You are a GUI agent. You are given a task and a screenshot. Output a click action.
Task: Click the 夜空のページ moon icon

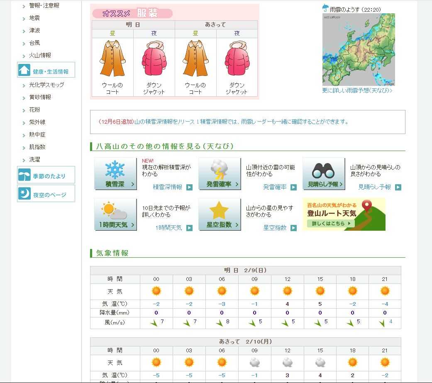[x=24, y=194]
